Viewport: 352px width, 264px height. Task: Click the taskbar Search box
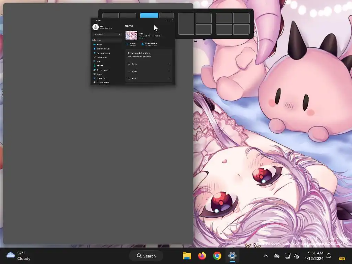tap(146, 256)
